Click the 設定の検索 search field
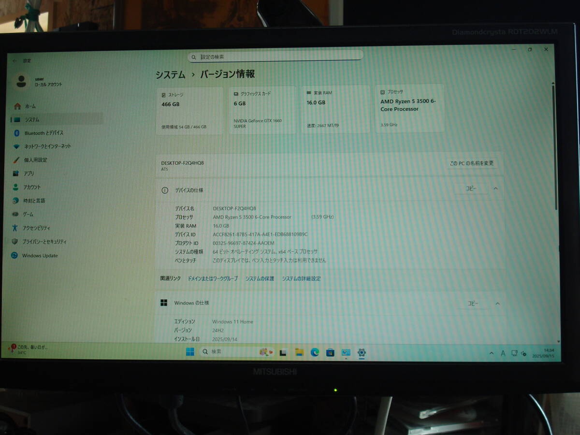Viewport: 580px width, 435px height. tap(275, 57)
